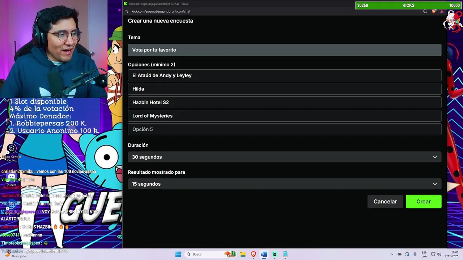Click 'Robbiepersas 200 K' donor line
463x260 pixels.
pos(48,123)
